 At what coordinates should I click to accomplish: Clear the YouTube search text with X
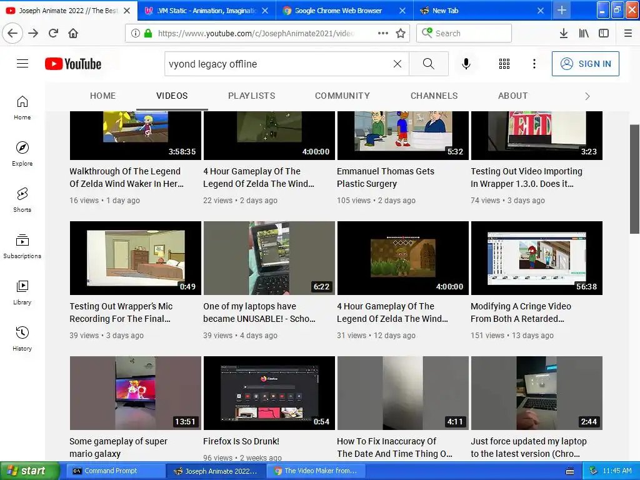point(397,64)
